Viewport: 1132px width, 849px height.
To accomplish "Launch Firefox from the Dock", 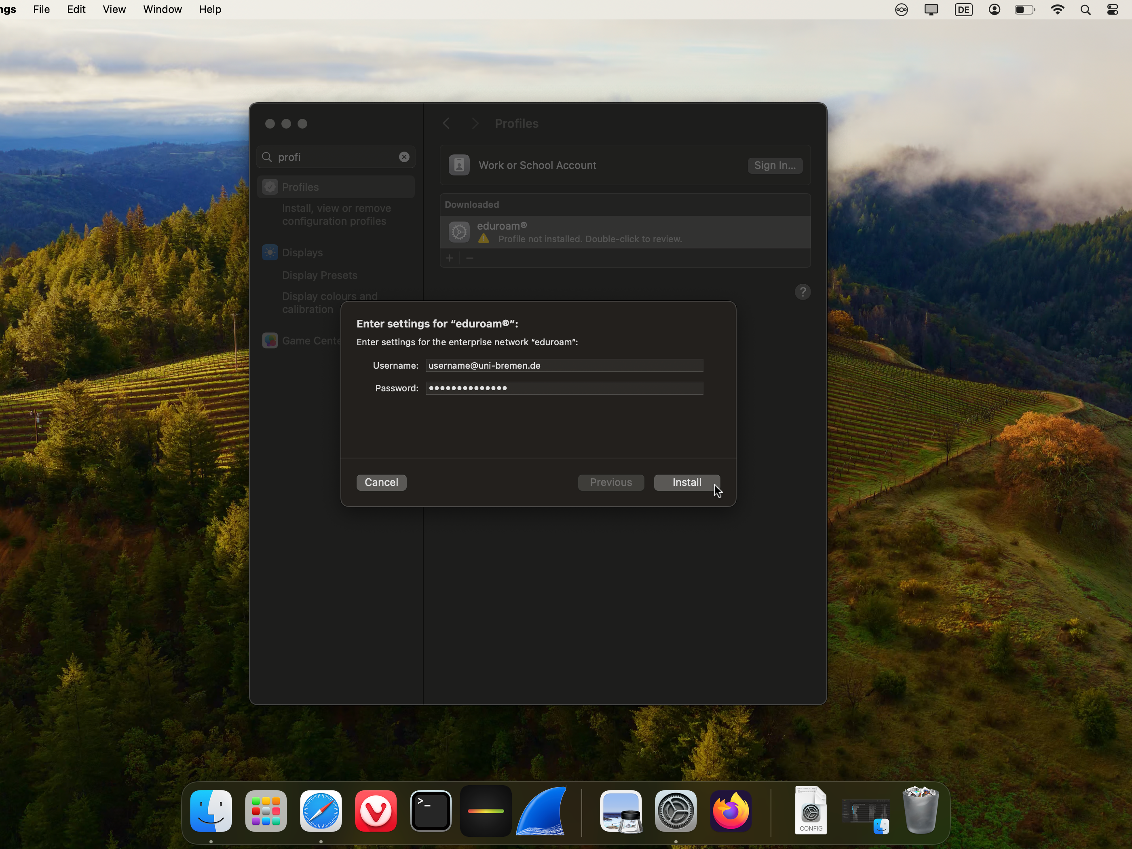I will (731, 811).
